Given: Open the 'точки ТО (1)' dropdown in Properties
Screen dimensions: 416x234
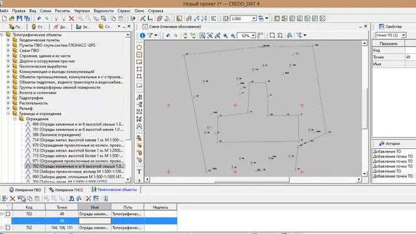Looking at the screenshot, I should coord(403,35).
